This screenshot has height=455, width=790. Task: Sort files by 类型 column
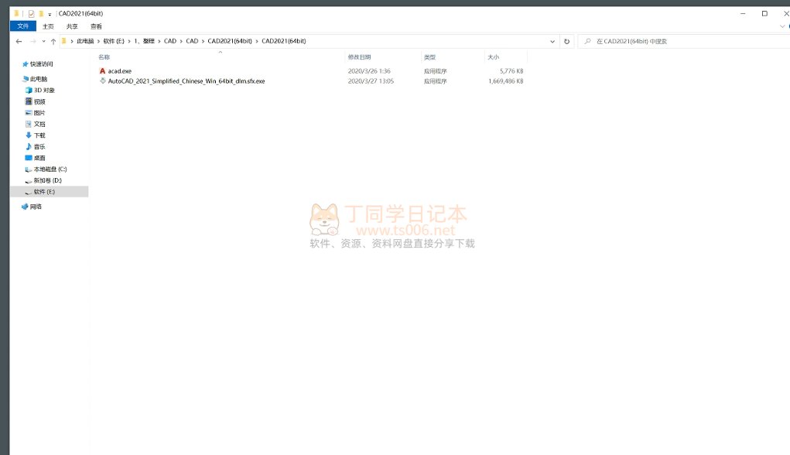[429, 57]
